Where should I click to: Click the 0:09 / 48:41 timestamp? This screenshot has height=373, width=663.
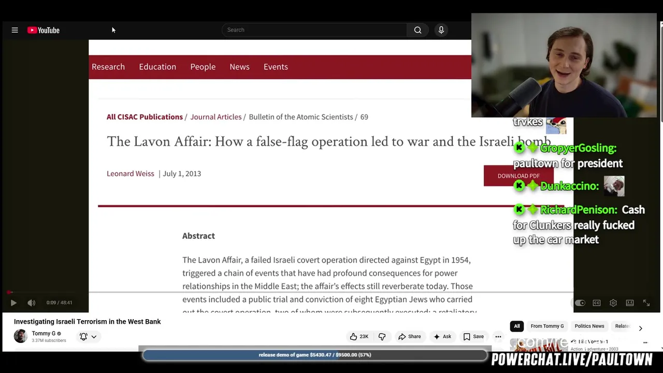(59, 303)
